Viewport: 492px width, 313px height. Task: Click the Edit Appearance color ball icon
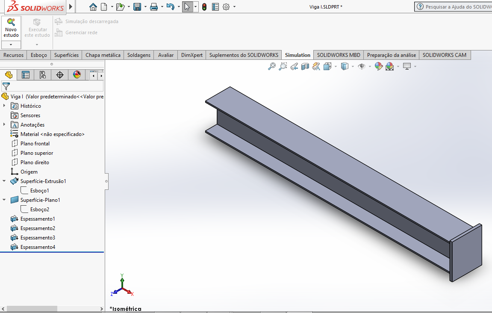(378, 66)
